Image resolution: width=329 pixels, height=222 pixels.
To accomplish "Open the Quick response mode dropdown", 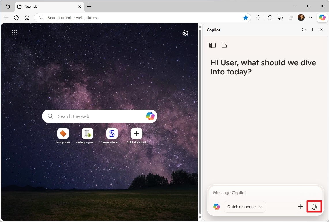I will point(245,206).
